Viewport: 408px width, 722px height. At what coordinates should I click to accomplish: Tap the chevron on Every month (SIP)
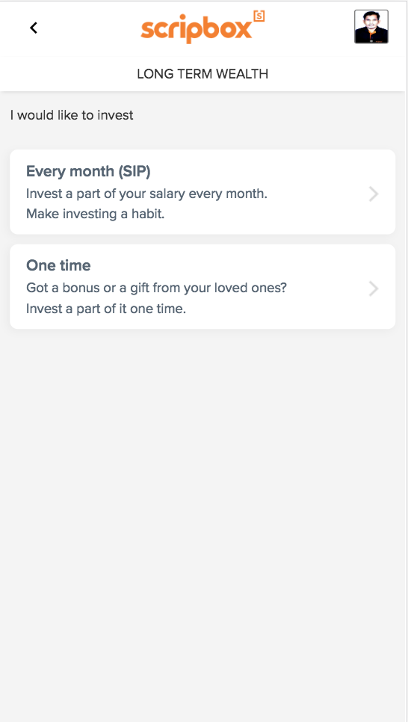tap(374, 194)
